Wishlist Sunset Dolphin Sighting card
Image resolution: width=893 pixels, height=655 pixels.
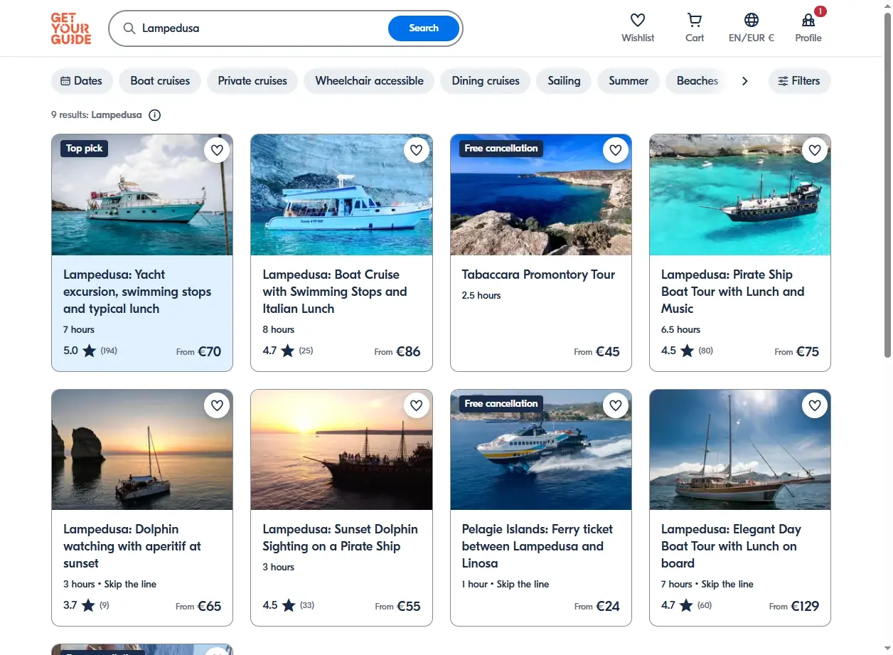point(417,405)
